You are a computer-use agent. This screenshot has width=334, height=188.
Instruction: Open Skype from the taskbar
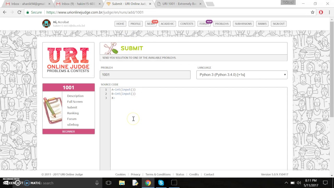161,183
